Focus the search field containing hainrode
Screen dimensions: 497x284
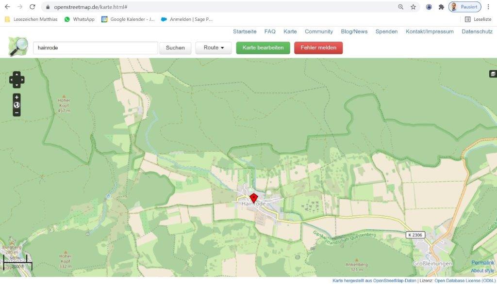(95, 48)
